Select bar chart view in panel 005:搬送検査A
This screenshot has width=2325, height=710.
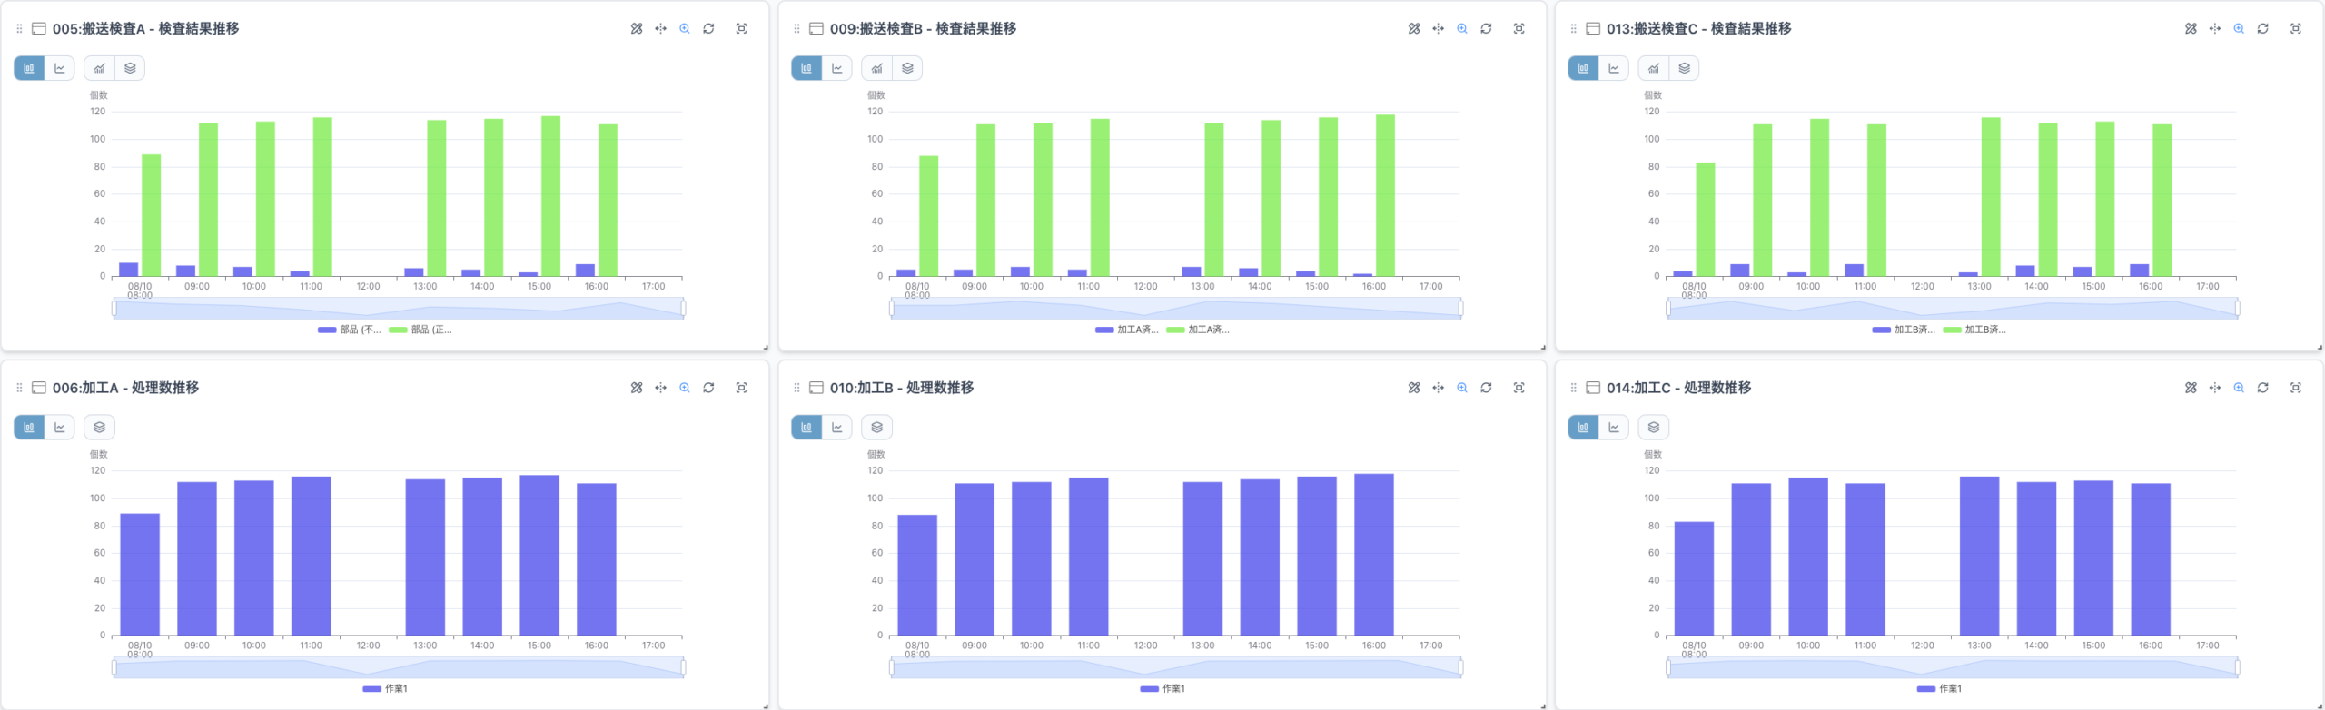coord(29,68)
